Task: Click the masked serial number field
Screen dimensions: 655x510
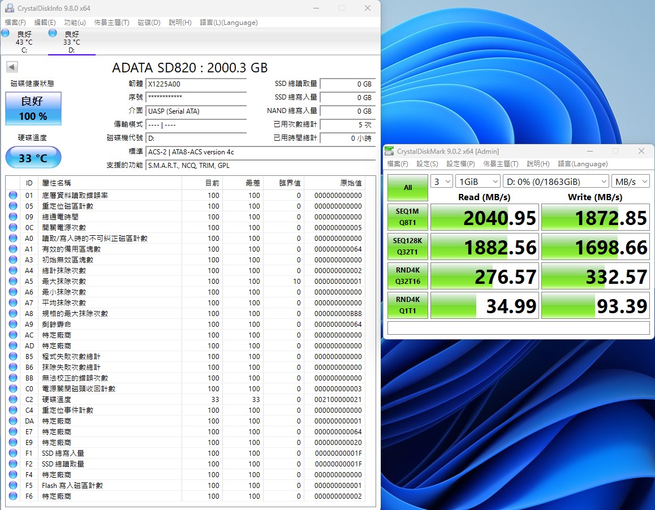Action: [x=196, y=97]
